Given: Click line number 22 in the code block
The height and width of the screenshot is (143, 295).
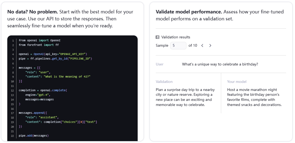Looking at the screenshot, I should 12,136.
